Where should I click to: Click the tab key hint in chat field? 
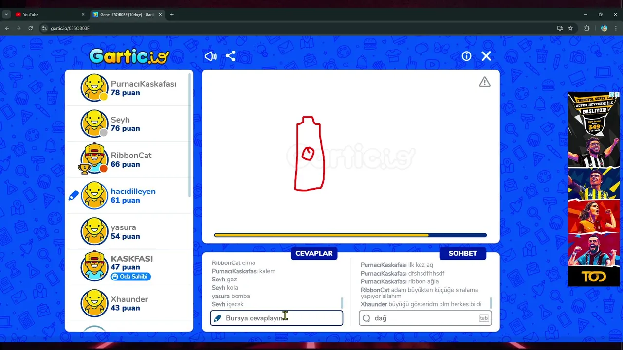pos(484,318)
